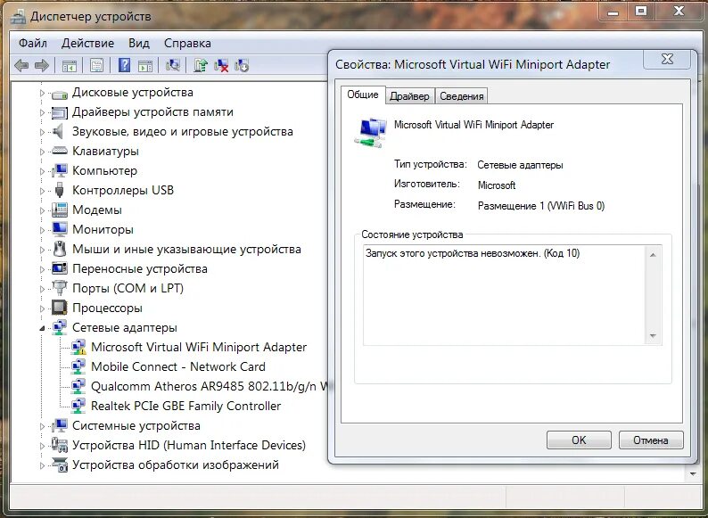Expand the Модемы node
Image resolution: width=708 pixels, height=518 pixels.
[x=42, y=210]
